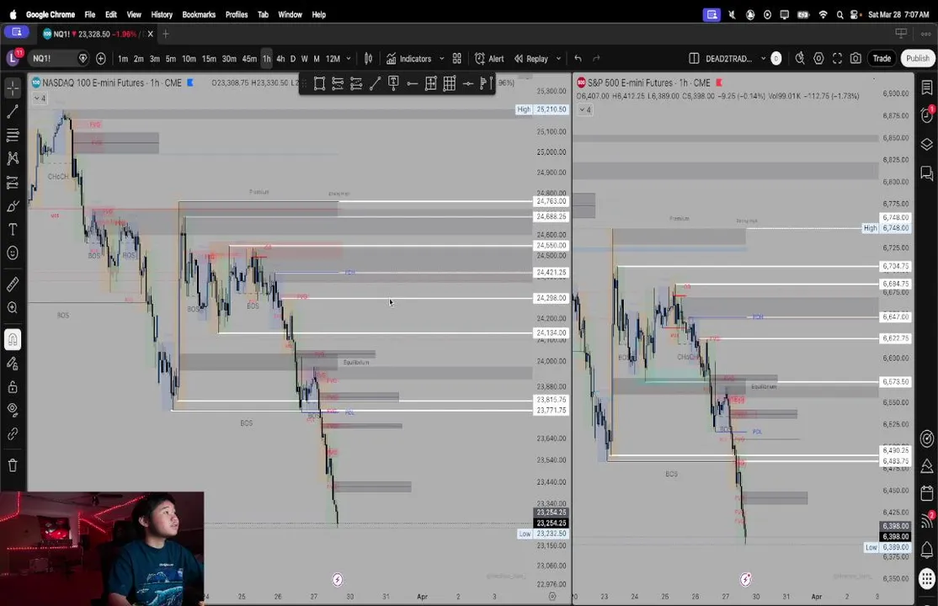The width and height of the screenshot is (938, 606).
Task: Pick the callout text tool in favorites bar
Action: coord(393,84)
